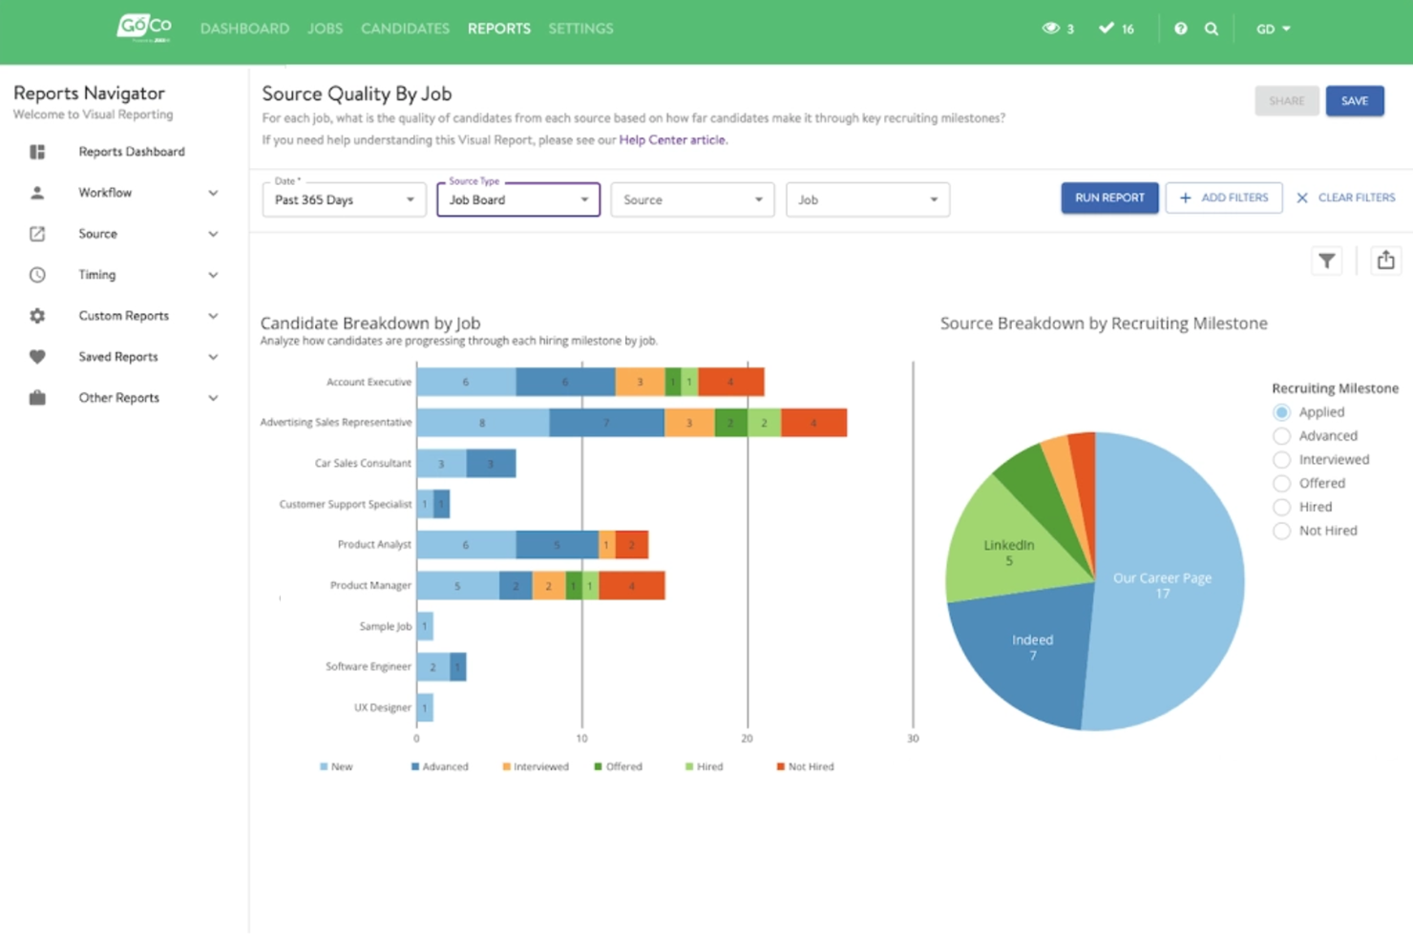Image resolution: width=1413 pixels, height=942 pixels.
Task: Select the Timing clock icon
Action: click(x=37, y=274)
